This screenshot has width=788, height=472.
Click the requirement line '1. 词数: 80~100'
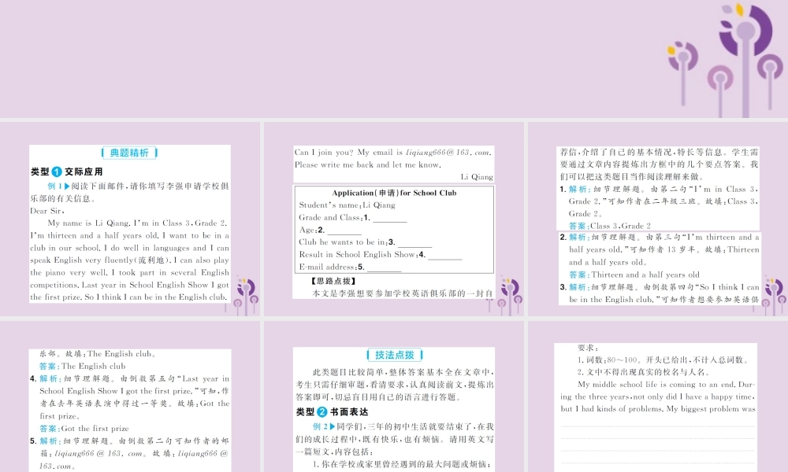[x=663, y=360]
